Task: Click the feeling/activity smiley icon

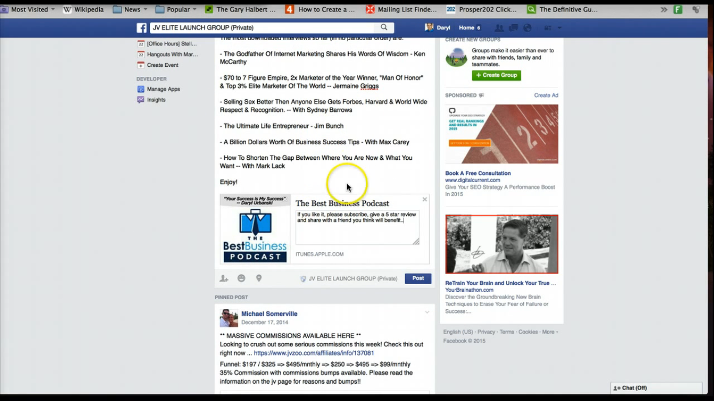Action: (x=241, y=278)
